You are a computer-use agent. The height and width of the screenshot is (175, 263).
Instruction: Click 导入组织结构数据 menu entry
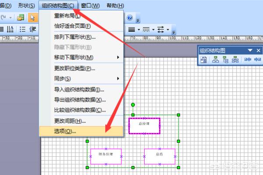point(79,90)
